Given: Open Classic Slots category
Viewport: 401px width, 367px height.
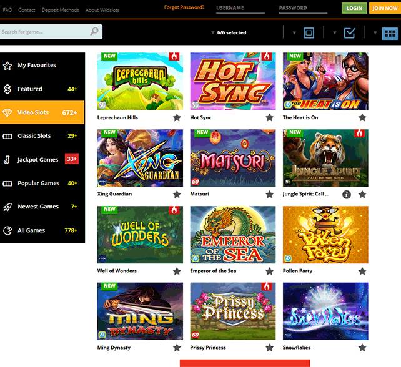Looking at the screenshot, I should (x=42, y=136).
